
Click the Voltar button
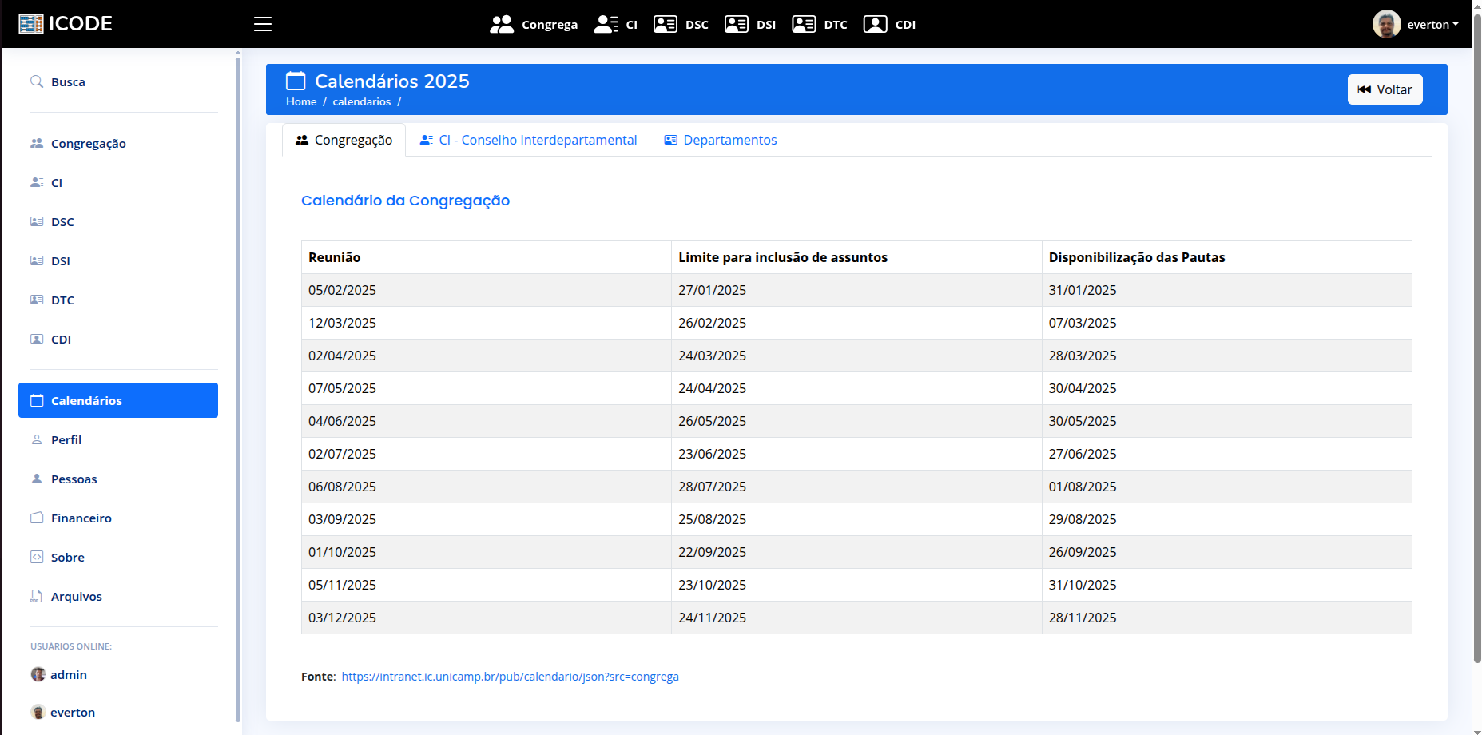click(x=1385, y=89)
